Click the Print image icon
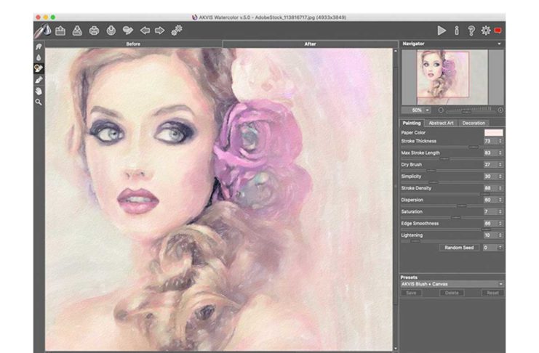Screen dimensions: 539x353 (94, 31)
